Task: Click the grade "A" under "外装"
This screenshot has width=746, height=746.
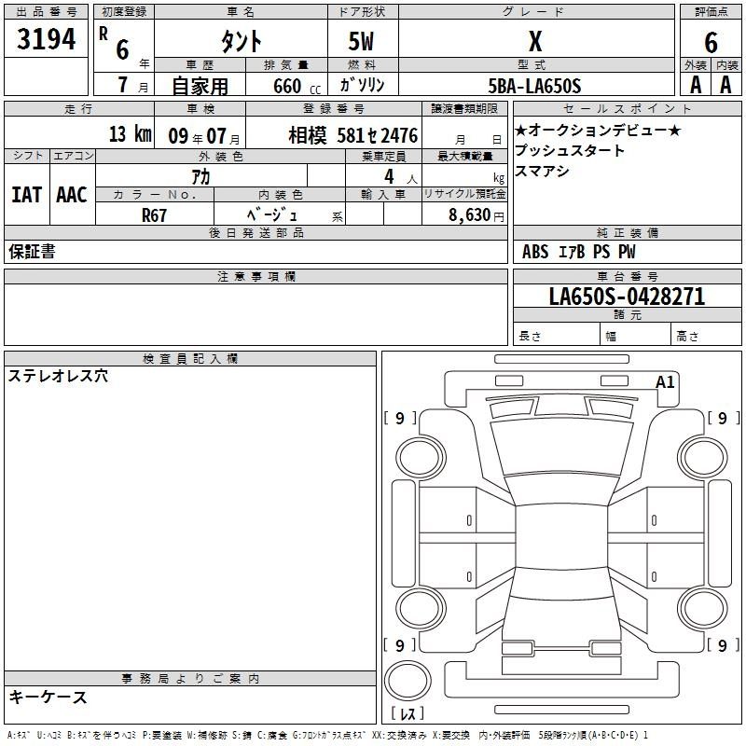Action: 696,85
